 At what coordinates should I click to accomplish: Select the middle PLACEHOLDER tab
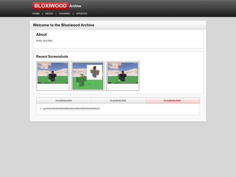click(118, 101)
